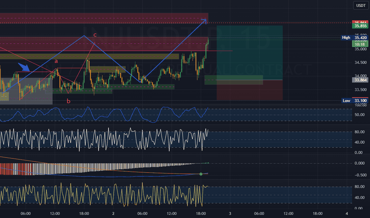Screen dimensions: 370x218
Task: Click the green signal dot on MACD pane
Action: [x=201, y=174]
